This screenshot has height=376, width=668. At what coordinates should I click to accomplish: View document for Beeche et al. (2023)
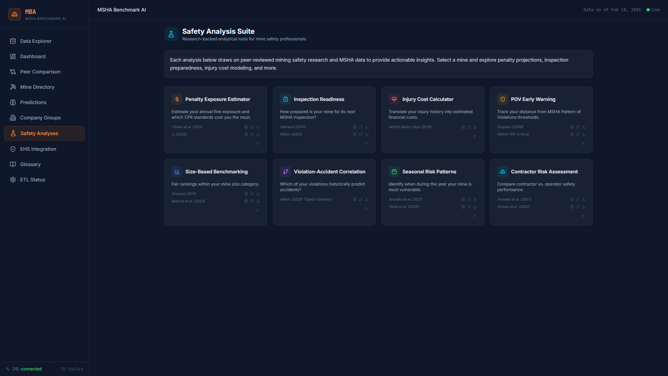click(x=246, y=201)
